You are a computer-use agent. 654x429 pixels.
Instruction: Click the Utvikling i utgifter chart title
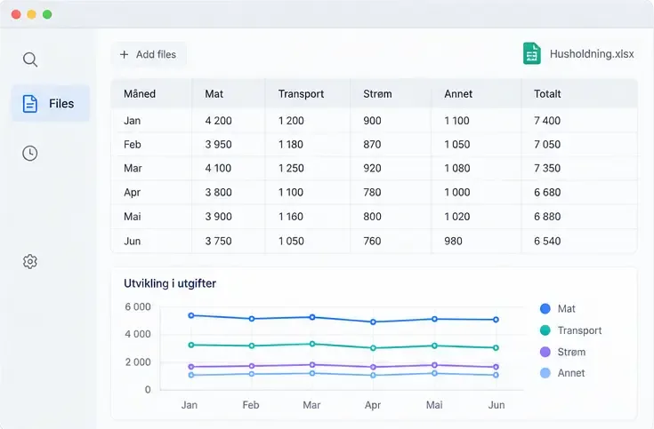point(170,283)
